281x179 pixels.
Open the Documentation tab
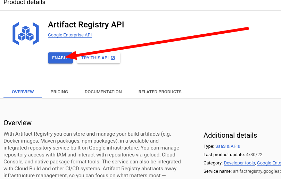coord(103,92)
